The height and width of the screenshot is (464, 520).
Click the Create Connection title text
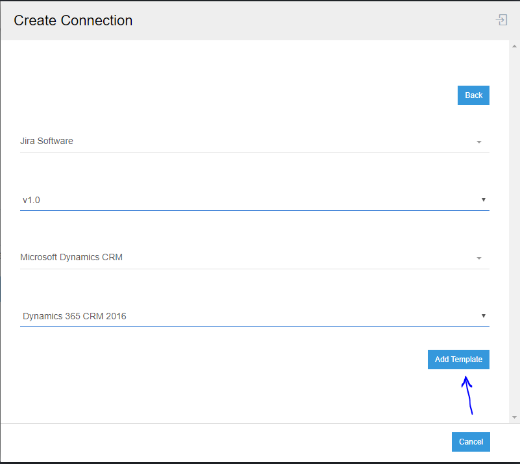click(x=73, y=21)
